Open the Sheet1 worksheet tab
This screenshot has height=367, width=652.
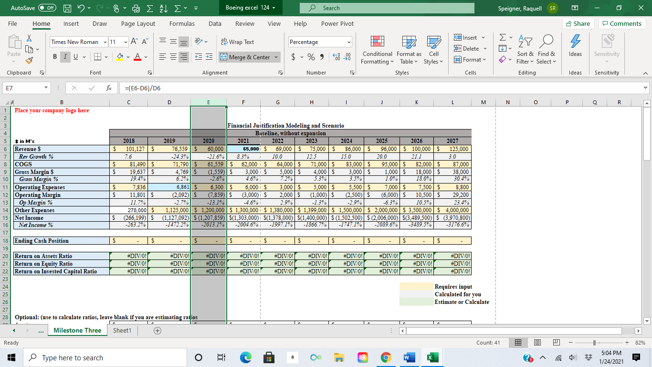click(x=122, y=330)
